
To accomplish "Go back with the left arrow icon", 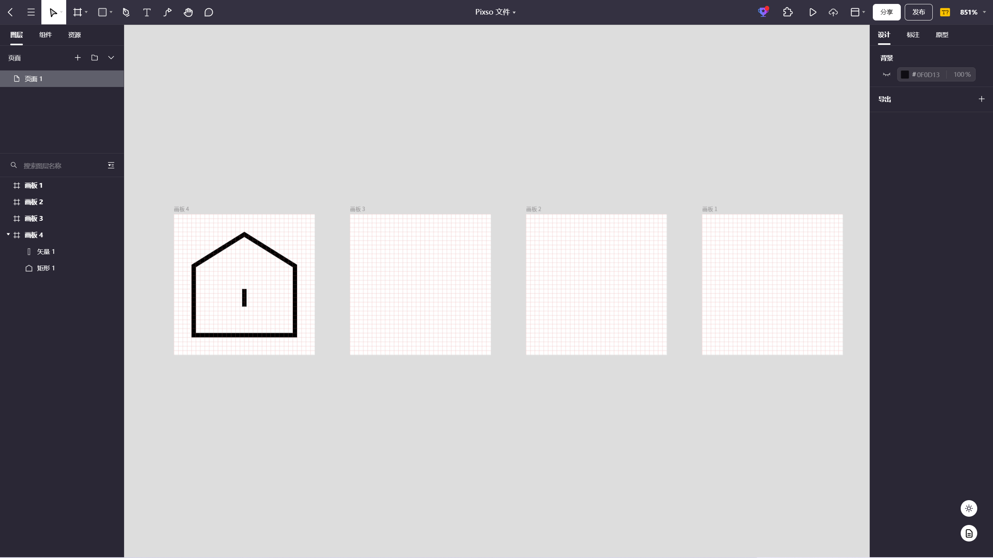I will click(x=11, y=12).
